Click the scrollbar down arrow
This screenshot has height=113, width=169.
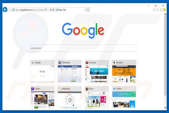[x=165, y=108]
